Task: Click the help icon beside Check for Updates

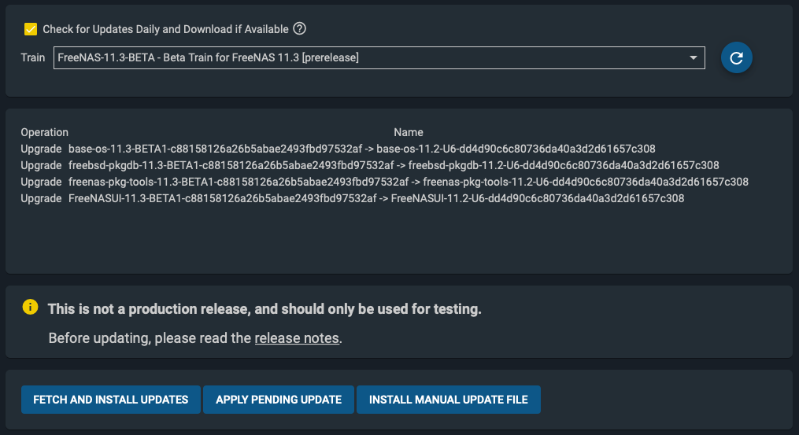Action: coord(299,29)
